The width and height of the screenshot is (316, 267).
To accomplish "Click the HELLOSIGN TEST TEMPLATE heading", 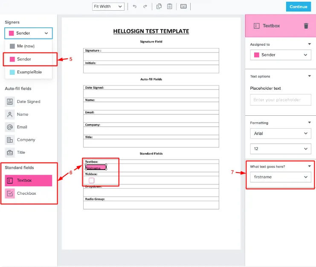I will [151, 31].
